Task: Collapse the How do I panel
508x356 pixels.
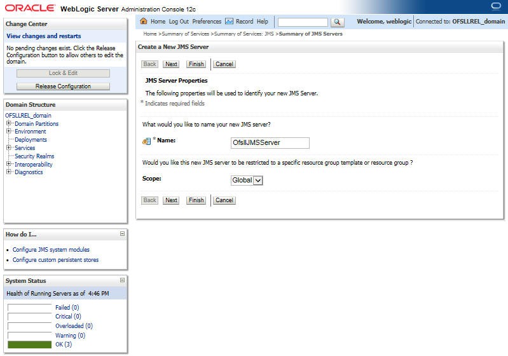Action: click(x=122, y=233)
